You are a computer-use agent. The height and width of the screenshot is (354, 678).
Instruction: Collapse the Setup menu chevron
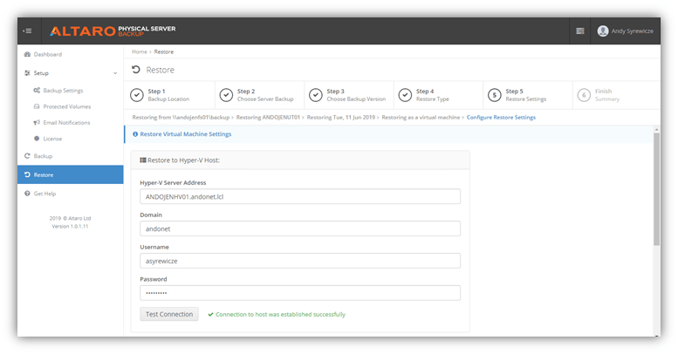point(115,73)
